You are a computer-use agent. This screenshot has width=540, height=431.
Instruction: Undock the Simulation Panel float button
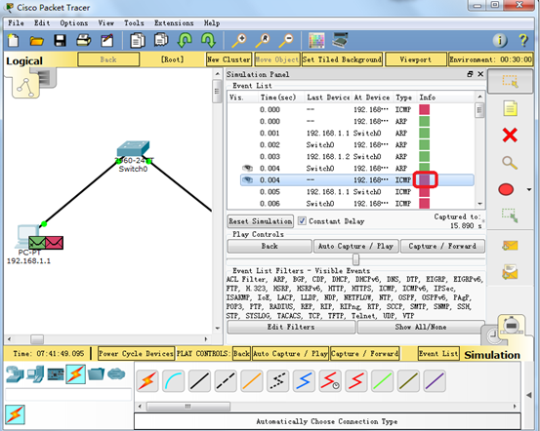(470, 74)
